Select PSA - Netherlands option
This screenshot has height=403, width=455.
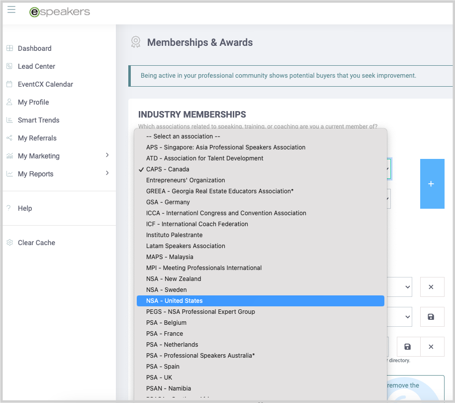pyautogui.click(x=260, y=345)
